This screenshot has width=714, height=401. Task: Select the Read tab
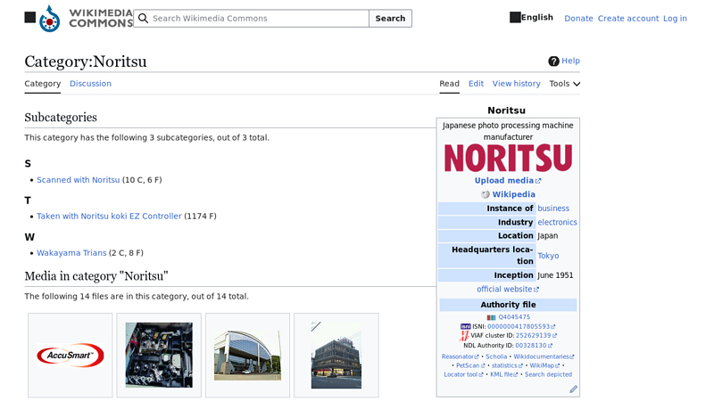pos(449,84)
